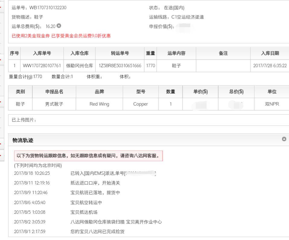This screenshot has width=289, height=240.
Task: Click the inbound number WW1707280107761
Action: [x=42, y=66]
